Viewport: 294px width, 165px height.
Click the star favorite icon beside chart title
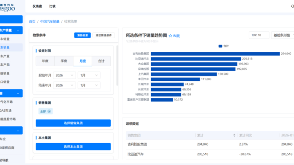pos(170,36)
